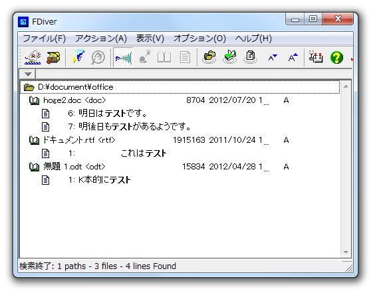Image resolution: width=373 pixels, height=291 pixels.
Task: Click the size value 15834
Action: point(193,167)
